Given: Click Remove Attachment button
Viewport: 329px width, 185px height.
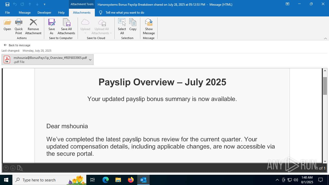Looking at the screenshot, I should (x=33, y=27).
